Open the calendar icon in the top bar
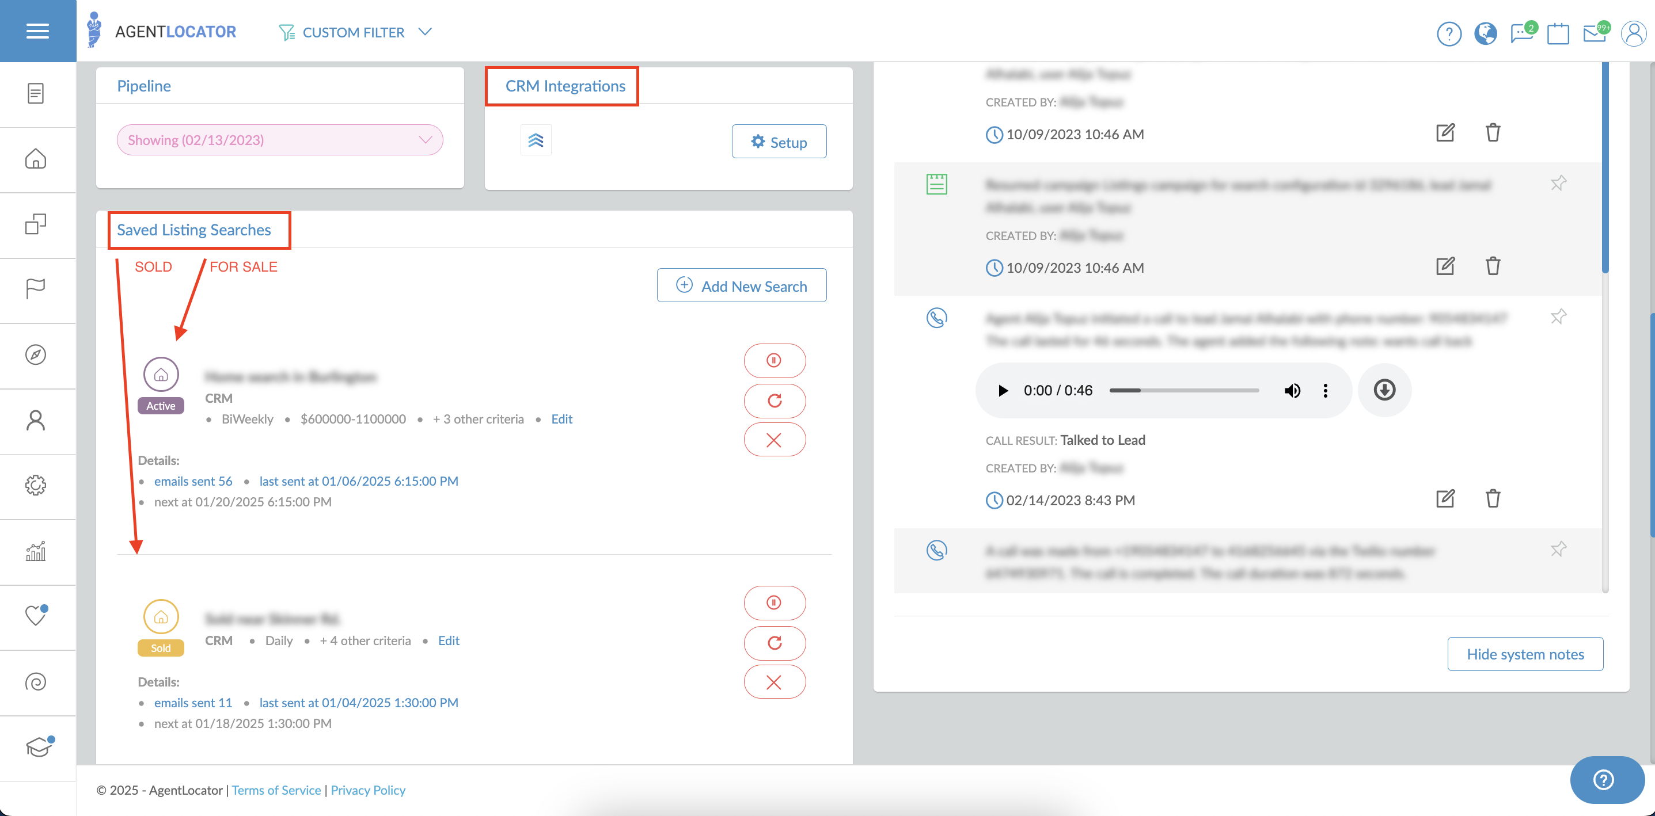This screenshot has height=816, width=1655. coord(1558,34)
